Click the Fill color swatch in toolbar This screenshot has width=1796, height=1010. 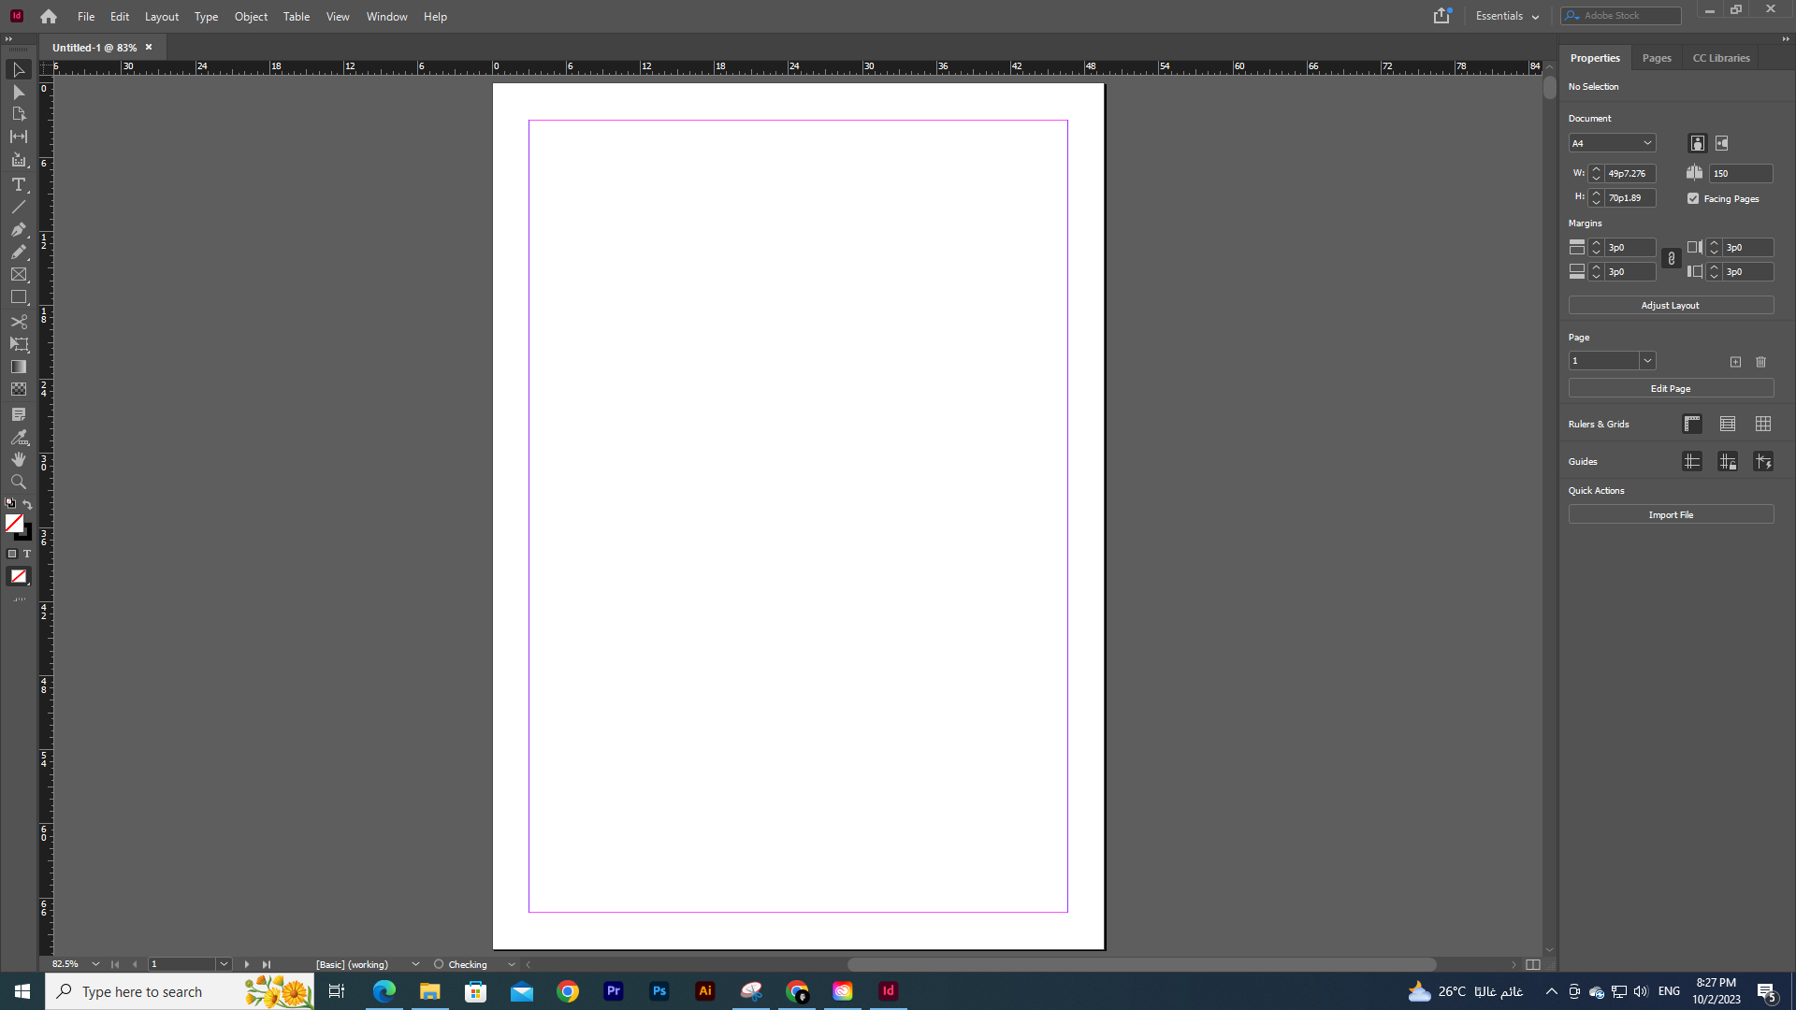pos(15,524)
